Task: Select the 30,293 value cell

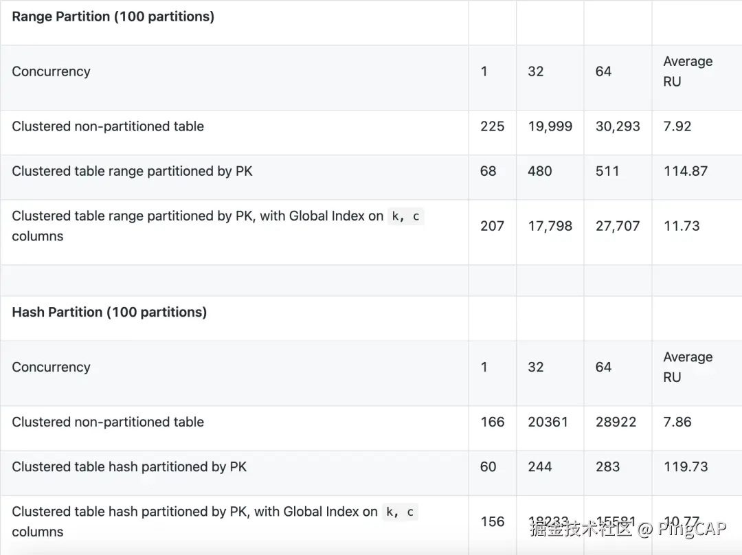Action: pos(618,126)
